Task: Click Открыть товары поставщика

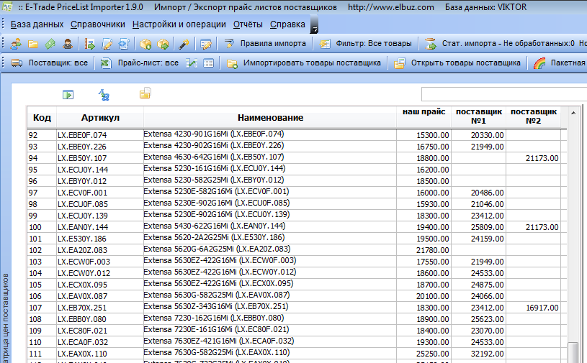Action: coord(457,63)
